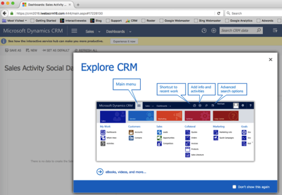
Task: Click the 'Shortcut to recent work' text
Action: pos(169,89)
